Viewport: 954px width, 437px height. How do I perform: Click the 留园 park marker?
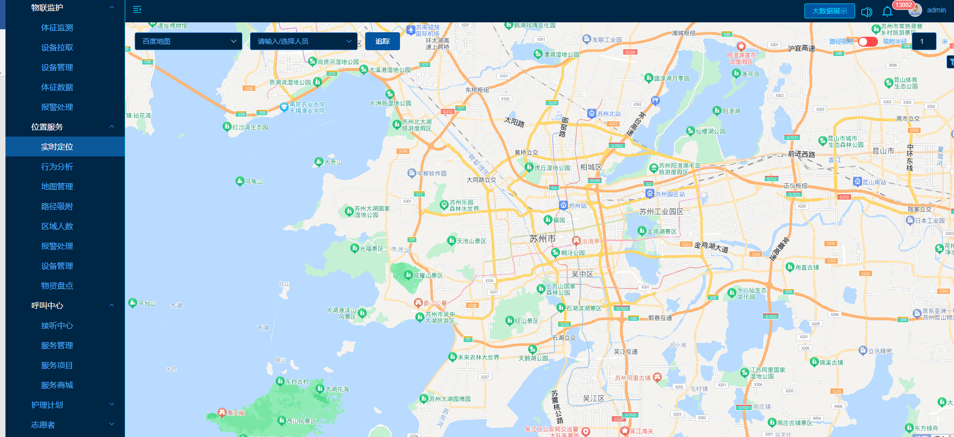click(548, 219)
